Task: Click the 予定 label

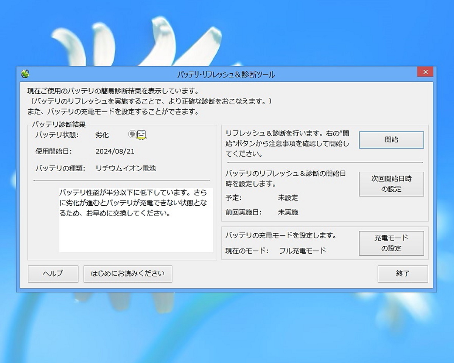Action: [x=233, y=198]
